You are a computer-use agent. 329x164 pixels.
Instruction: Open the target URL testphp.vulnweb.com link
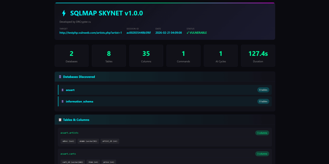91,33
